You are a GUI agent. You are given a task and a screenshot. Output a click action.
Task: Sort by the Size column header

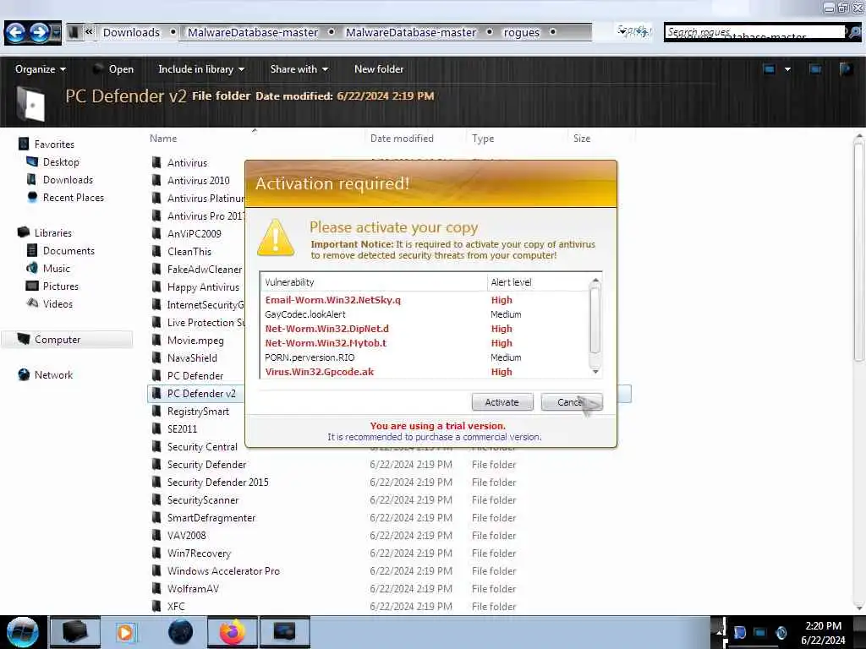[x=582, y=139]
